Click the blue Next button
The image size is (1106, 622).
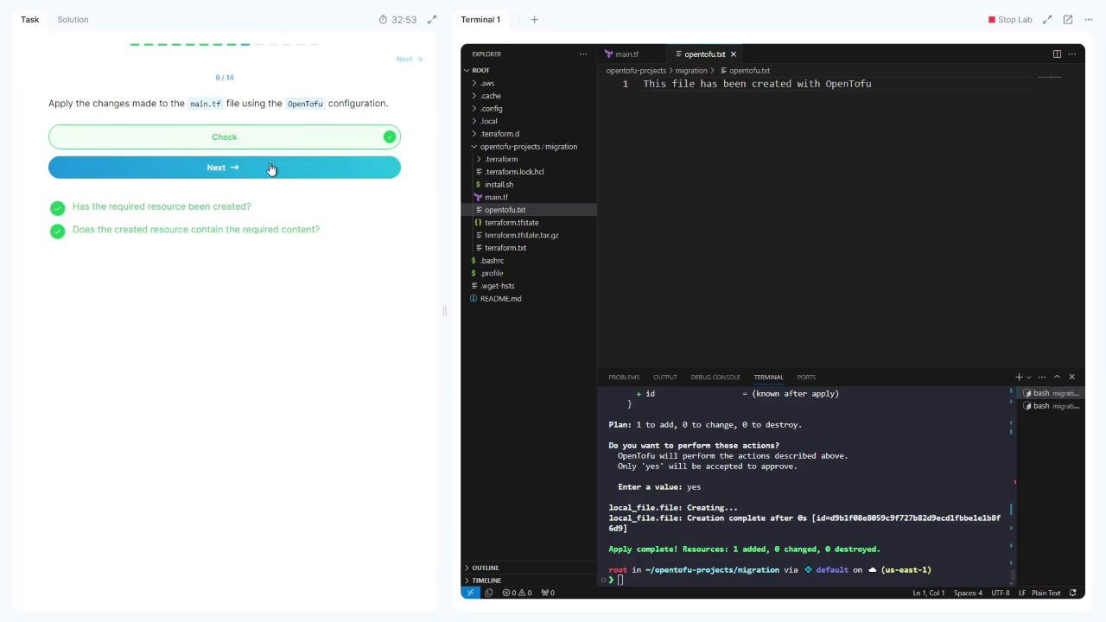coord(224,168)
